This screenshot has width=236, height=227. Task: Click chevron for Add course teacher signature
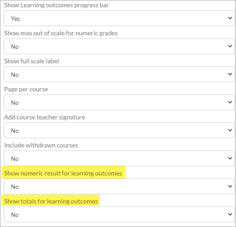pyautogui.click(x=230, y=130)
